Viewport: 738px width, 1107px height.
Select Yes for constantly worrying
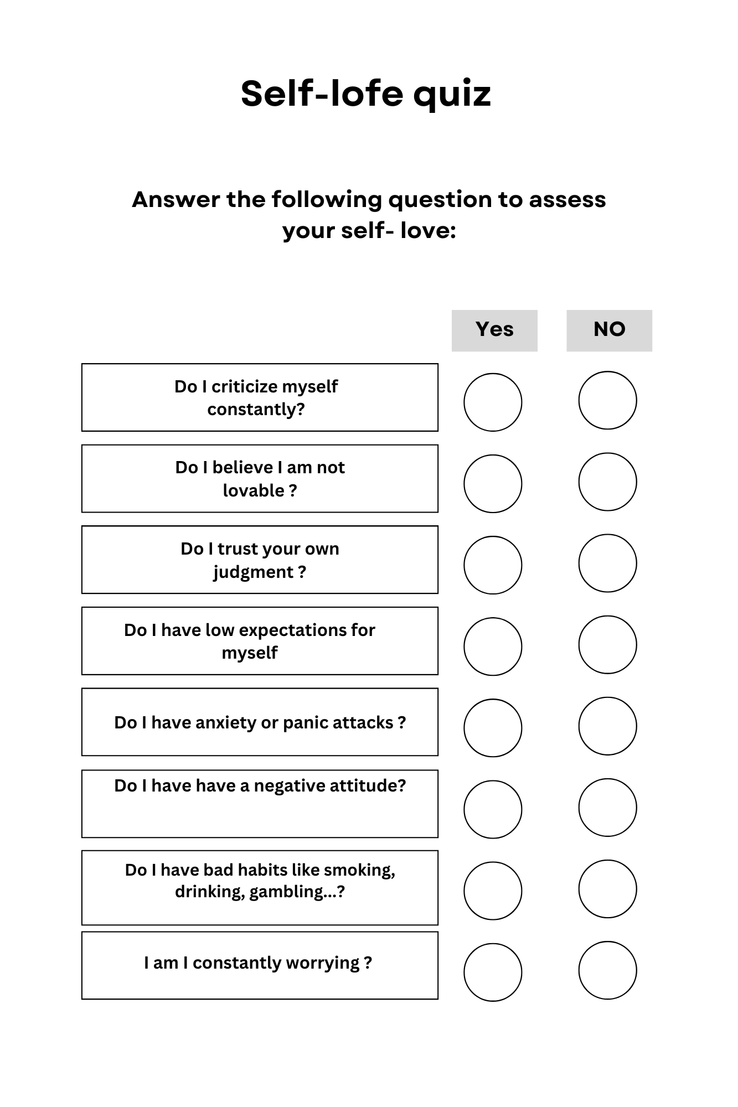click(493, 972)
